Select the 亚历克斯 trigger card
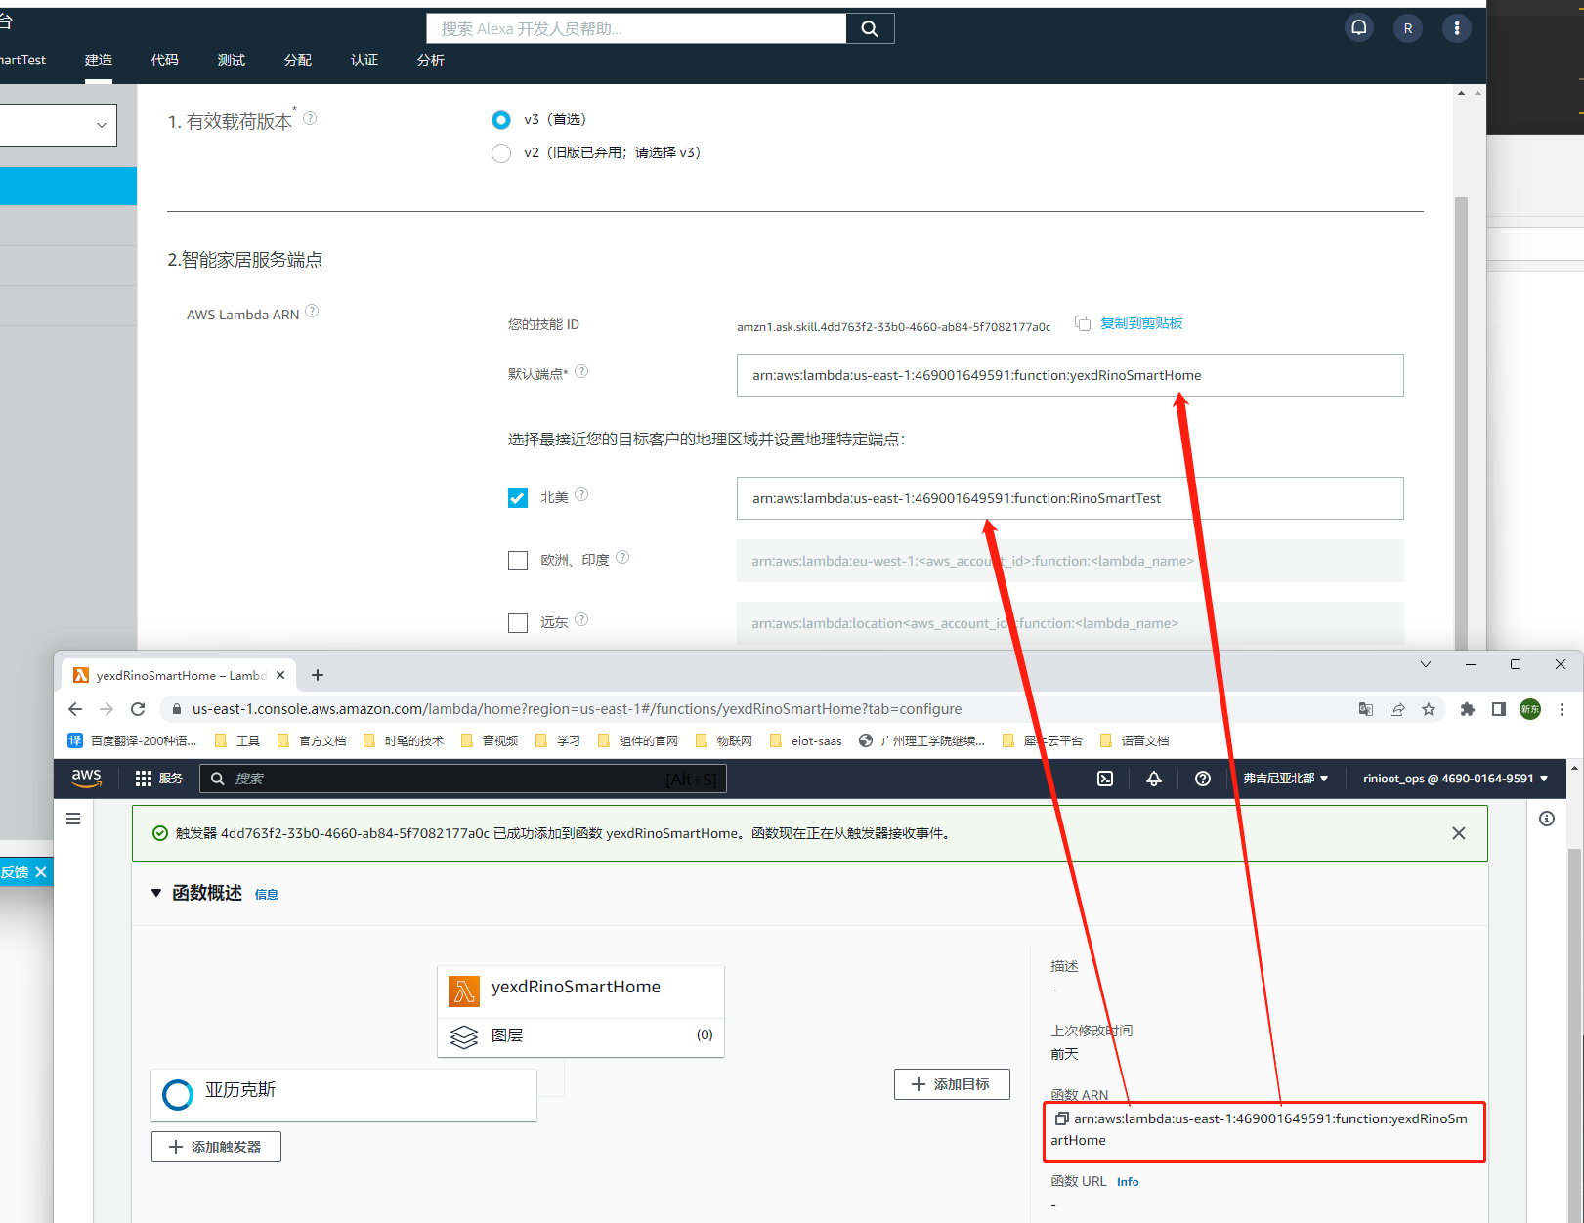The height and width of the screenshot is (1223, 1584). click(344, 1095)
